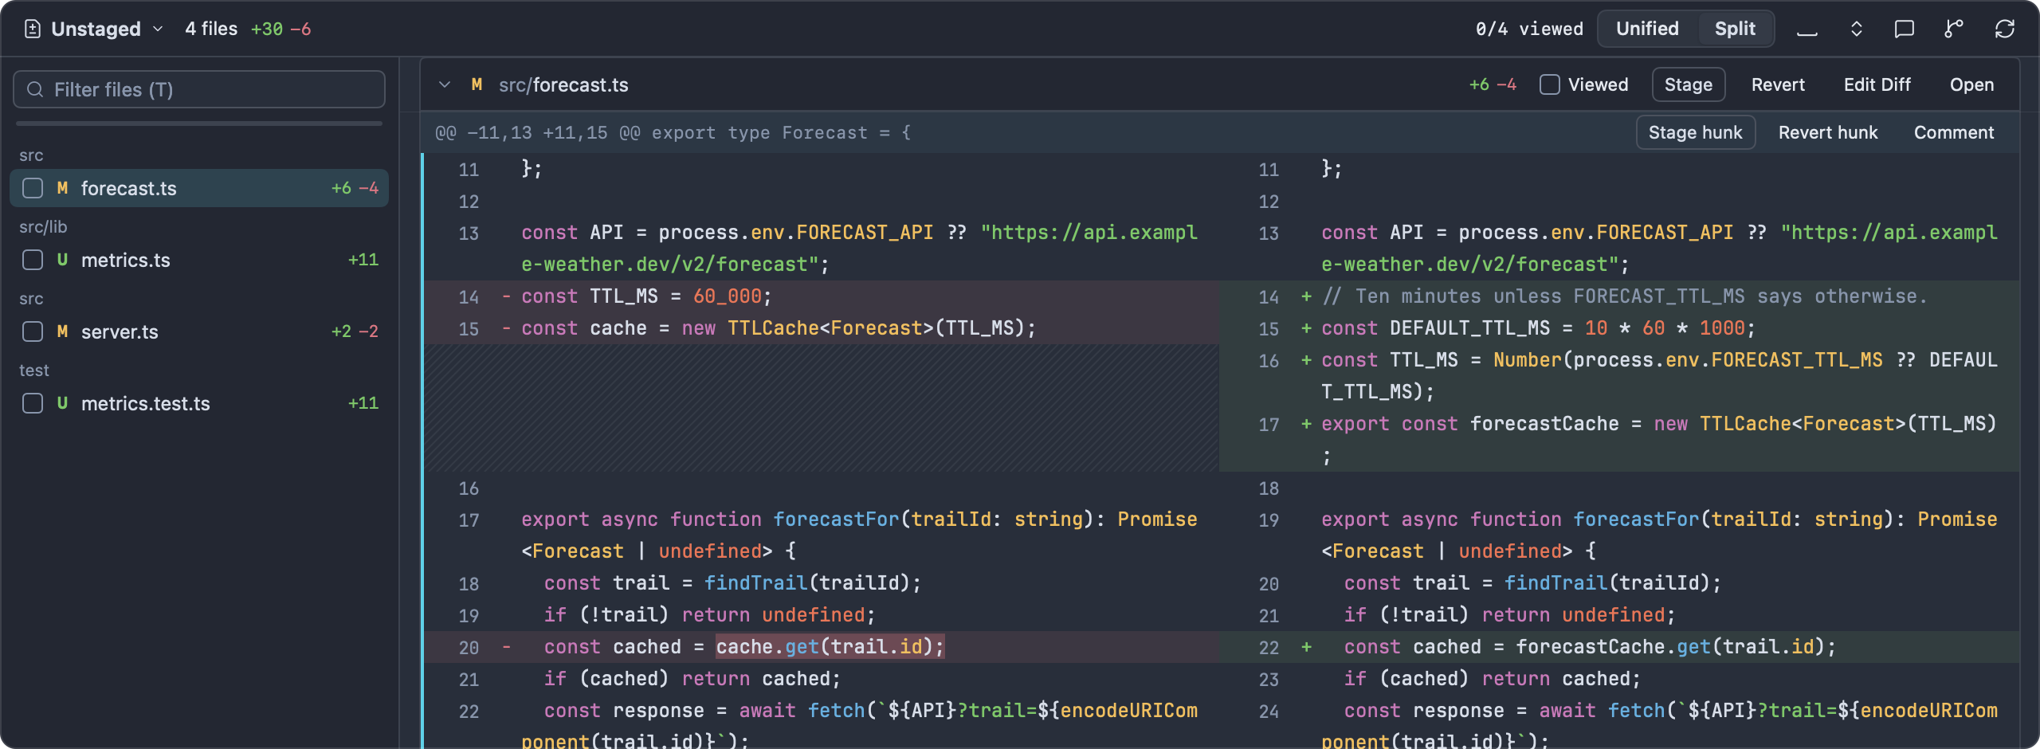Viewport: 2040px width, 749px height.
Task: Click the search magnifier icon in filter
Action: click(x=35, y=89)
